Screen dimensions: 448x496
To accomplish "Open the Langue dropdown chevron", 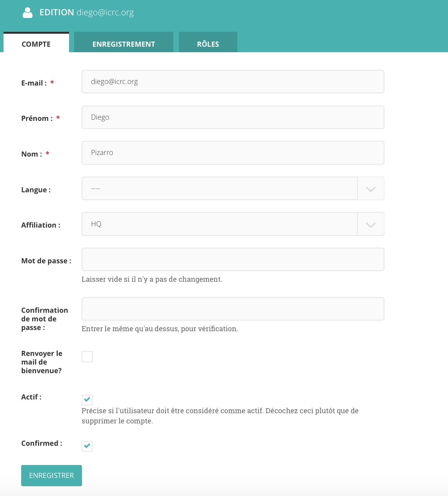I will pyautogui.click(x=370, y=189).
